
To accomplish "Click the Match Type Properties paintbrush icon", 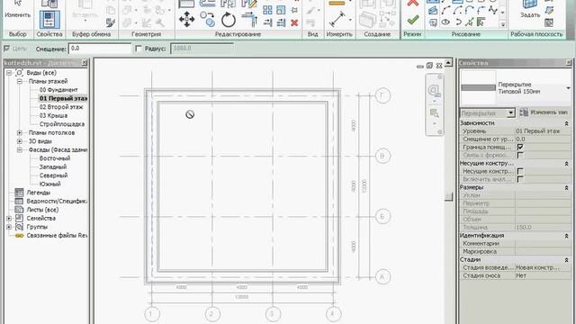I will click(111, 22).
